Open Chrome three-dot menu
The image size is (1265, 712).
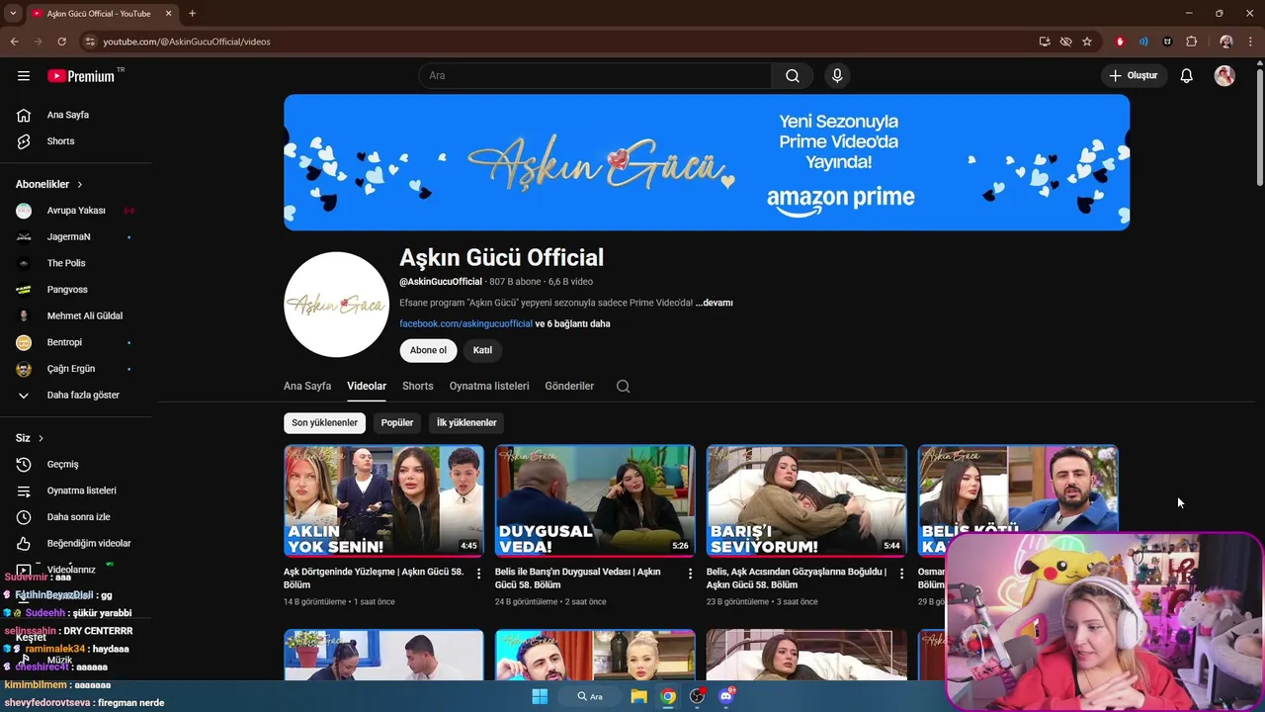pos(1250,42)
